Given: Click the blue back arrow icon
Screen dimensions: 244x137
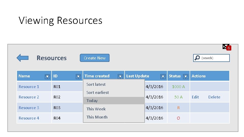Looking at the screenshot, I should (x=22, y=58).
